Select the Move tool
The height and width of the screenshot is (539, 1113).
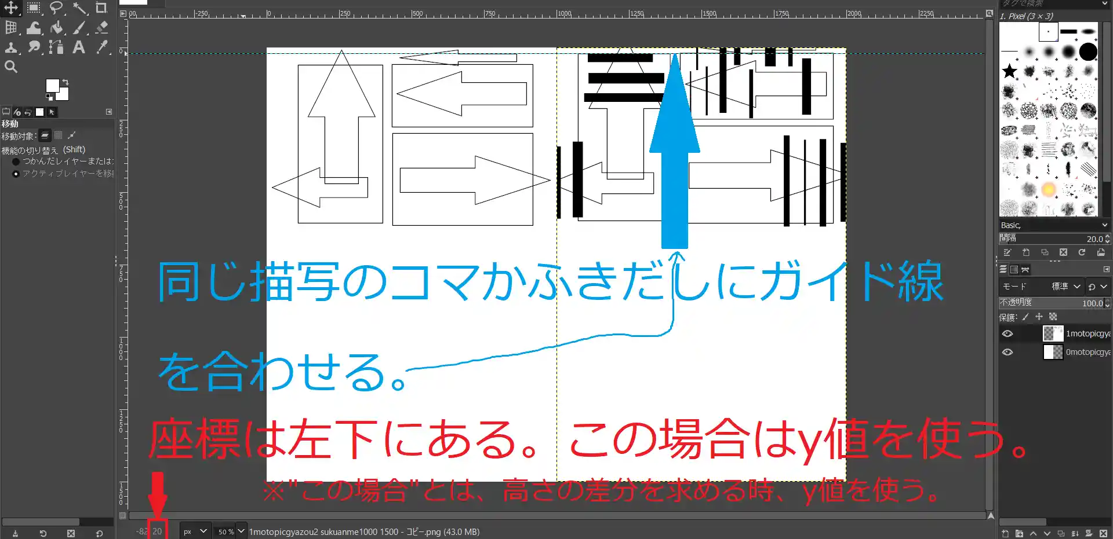point(12,9)
